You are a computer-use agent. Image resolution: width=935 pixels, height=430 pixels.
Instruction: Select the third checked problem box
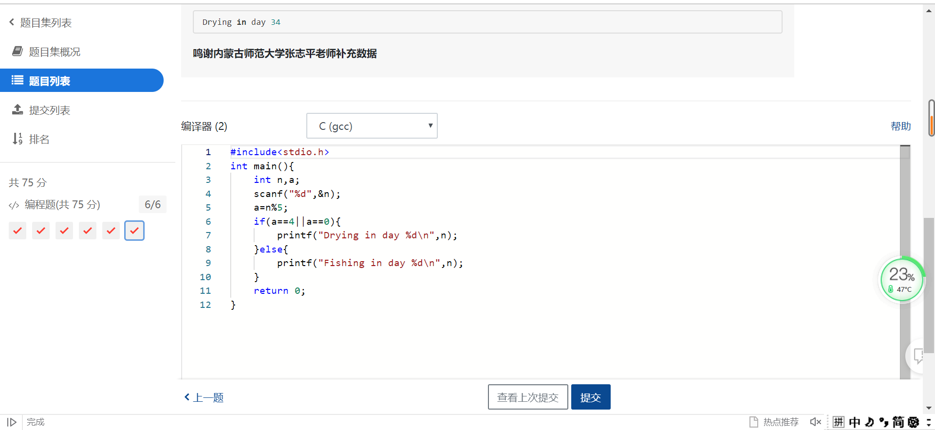click(x=64, y=231)
